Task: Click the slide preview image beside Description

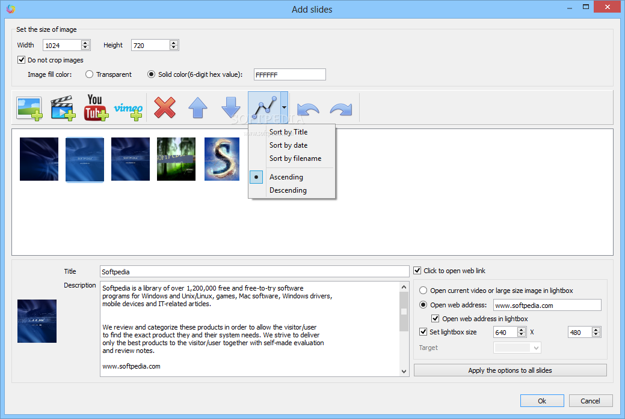Action: point(37,321)
